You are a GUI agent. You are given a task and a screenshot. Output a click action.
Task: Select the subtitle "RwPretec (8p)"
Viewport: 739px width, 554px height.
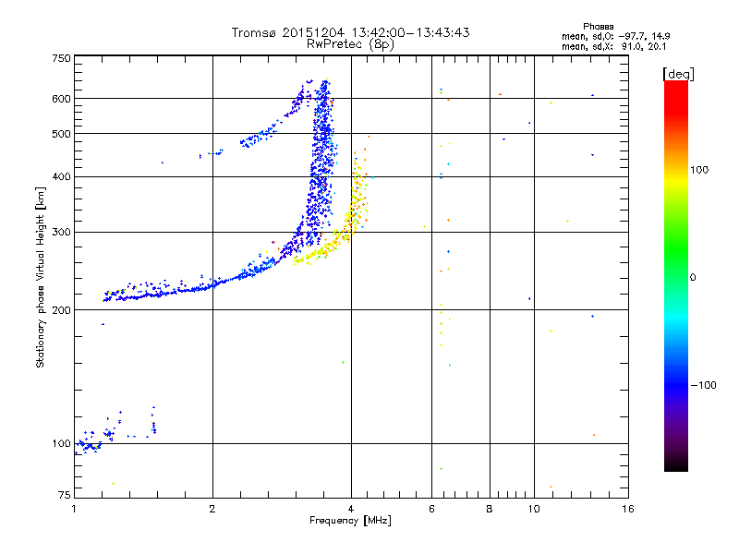[x=350, y=44]
